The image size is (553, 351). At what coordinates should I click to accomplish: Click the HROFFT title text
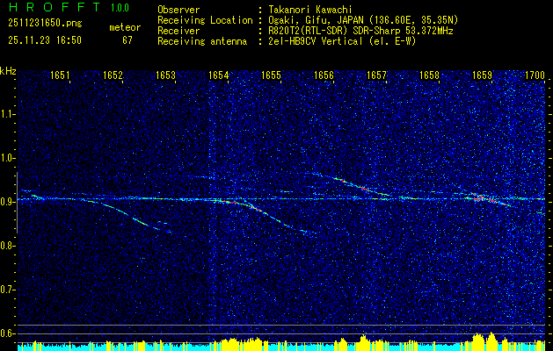pos(54,8)
